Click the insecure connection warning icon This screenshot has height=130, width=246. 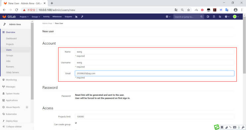point(24,10)
